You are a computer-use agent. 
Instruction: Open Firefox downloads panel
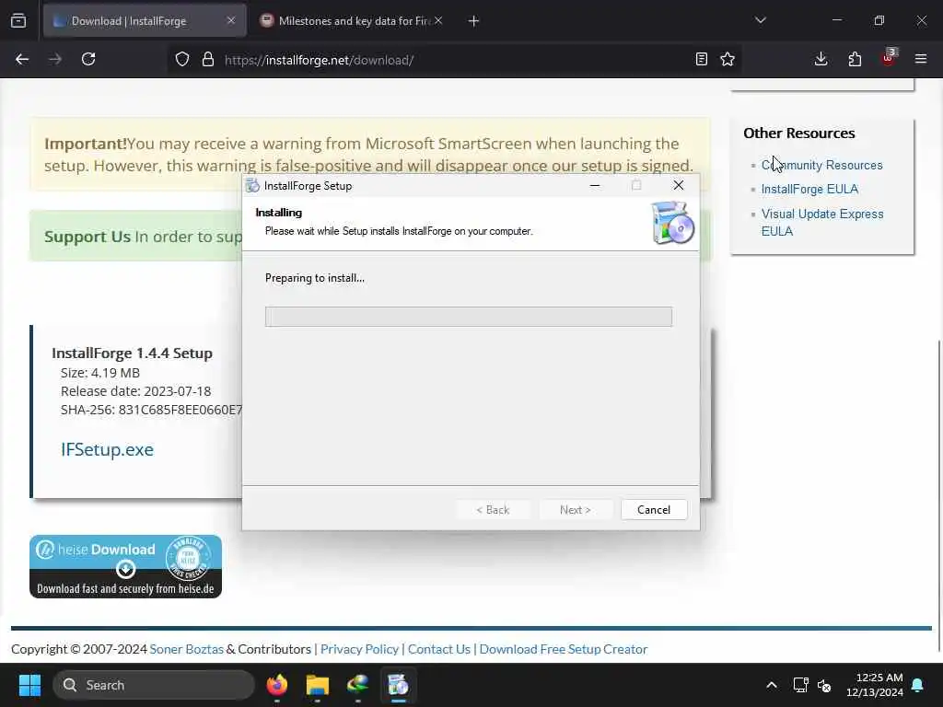pyautogui.click(x=821, y=60)
